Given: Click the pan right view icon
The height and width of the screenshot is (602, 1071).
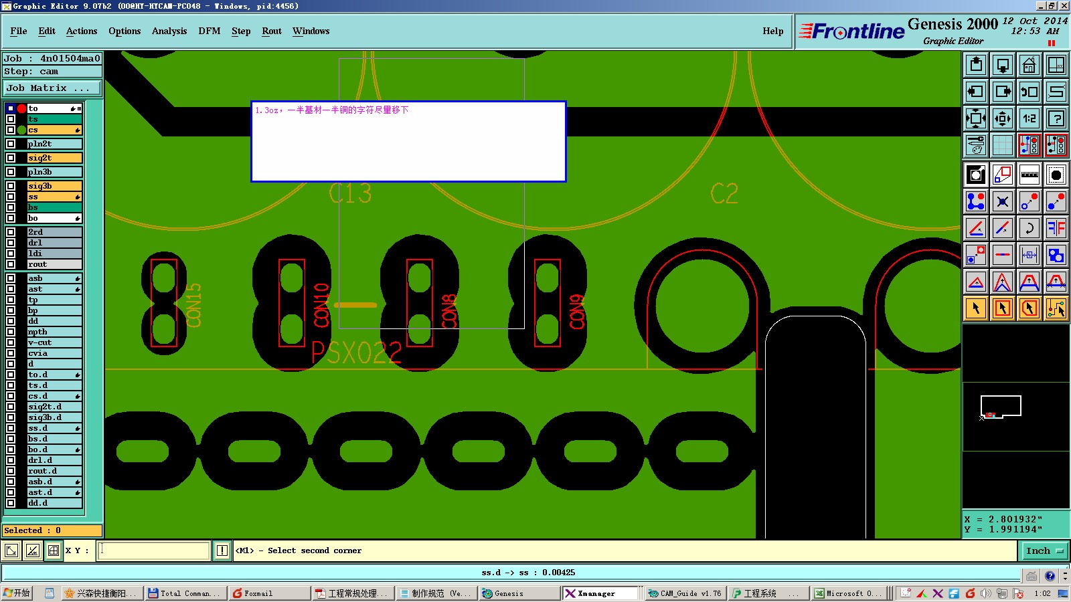Looking at the screenshot, I should click(1003, 92).
